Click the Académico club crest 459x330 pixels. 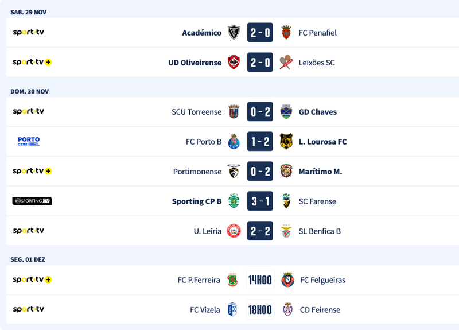pyautogui.click(x=234, y=33)
